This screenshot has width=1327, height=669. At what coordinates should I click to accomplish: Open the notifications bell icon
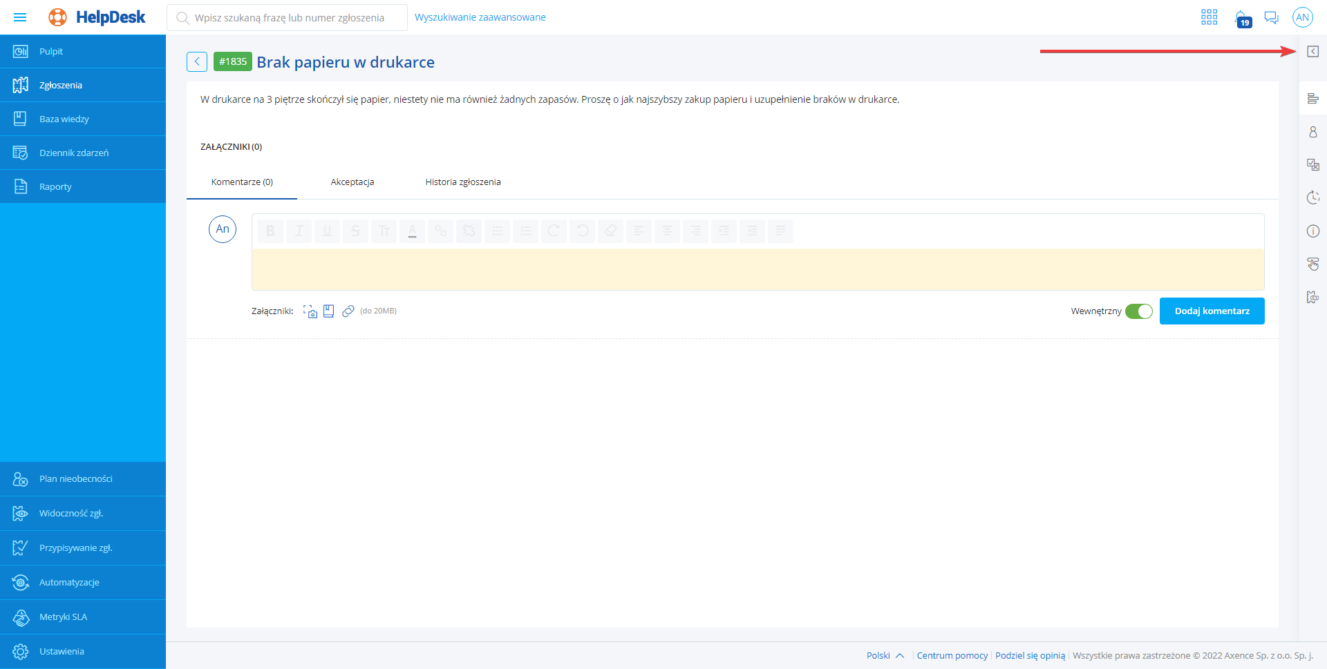coord(1242,18)
